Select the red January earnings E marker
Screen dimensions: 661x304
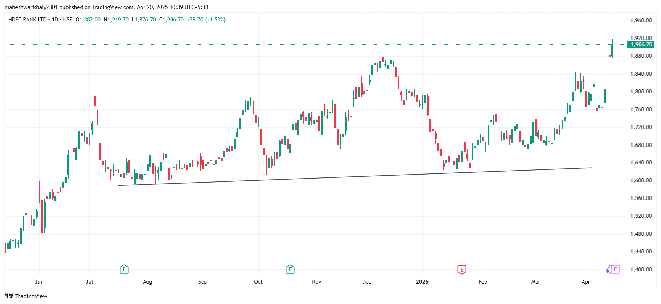tap(462, 269)
